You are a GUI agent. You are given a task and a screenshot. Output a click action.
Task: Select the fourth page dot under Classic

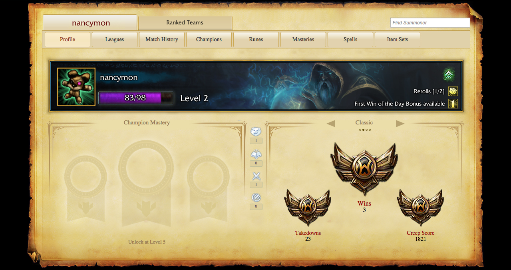[370, 130]
